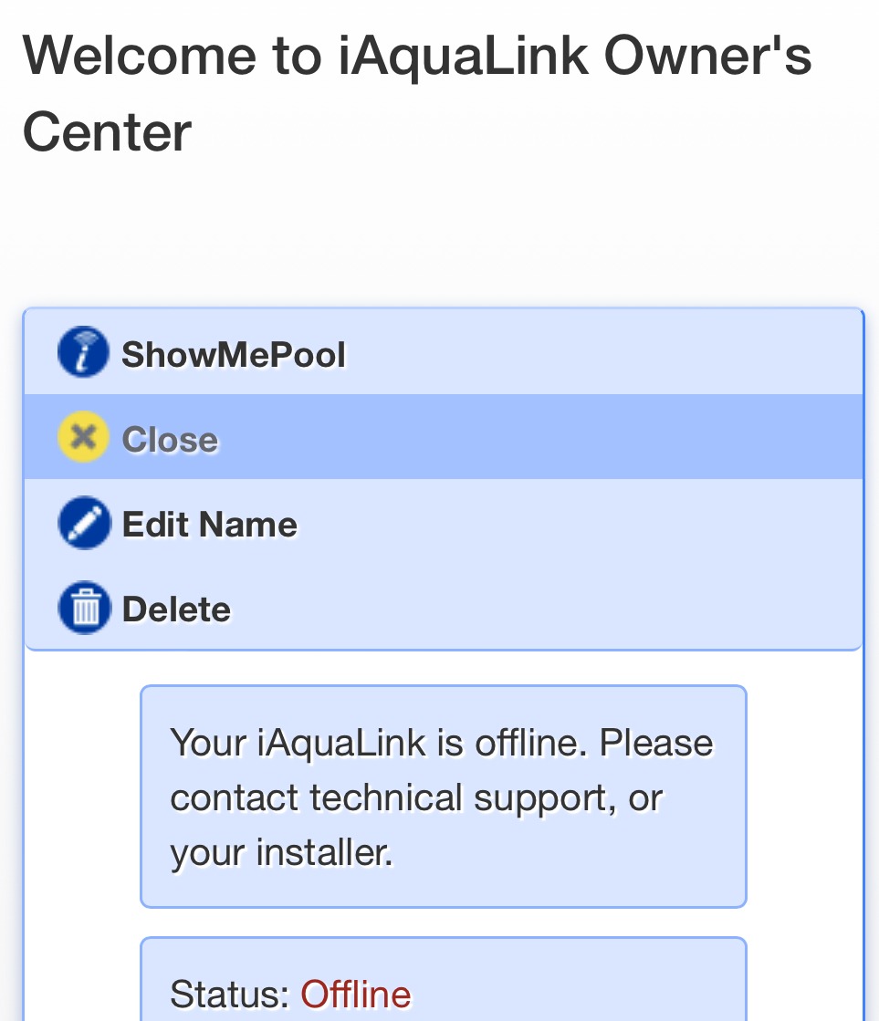Image resolution: width=879 pixels, height=1021 pixels.
Task: Click the trash can delete icon
Action: 83,608
